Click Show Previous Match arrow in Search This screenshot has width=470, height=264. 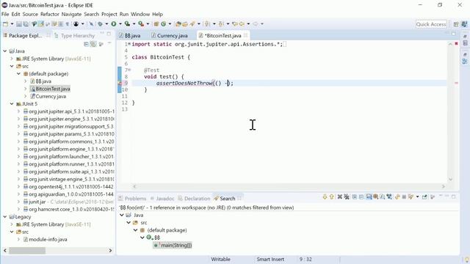point(331,197)
